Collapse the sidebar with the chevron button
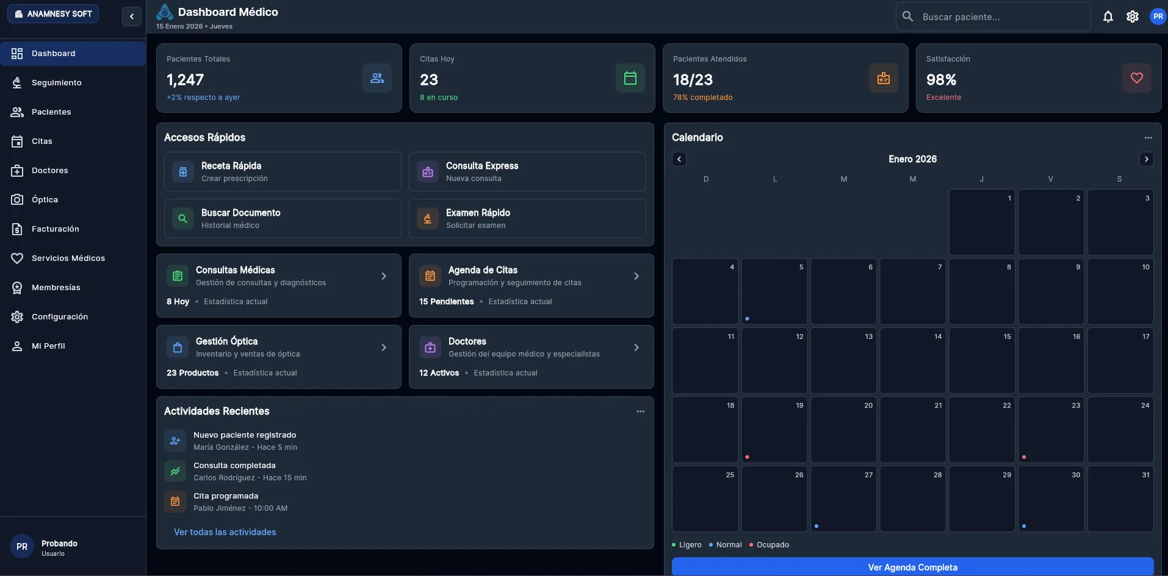The width and height of the screenshot is (1168, 576). click(x=132, y=16)
